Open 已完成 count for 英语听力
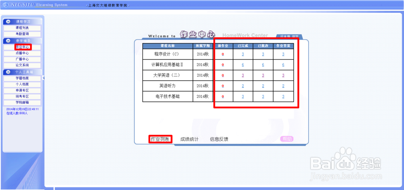Screen dimensions: 404x190 click(x=243, y=86)
